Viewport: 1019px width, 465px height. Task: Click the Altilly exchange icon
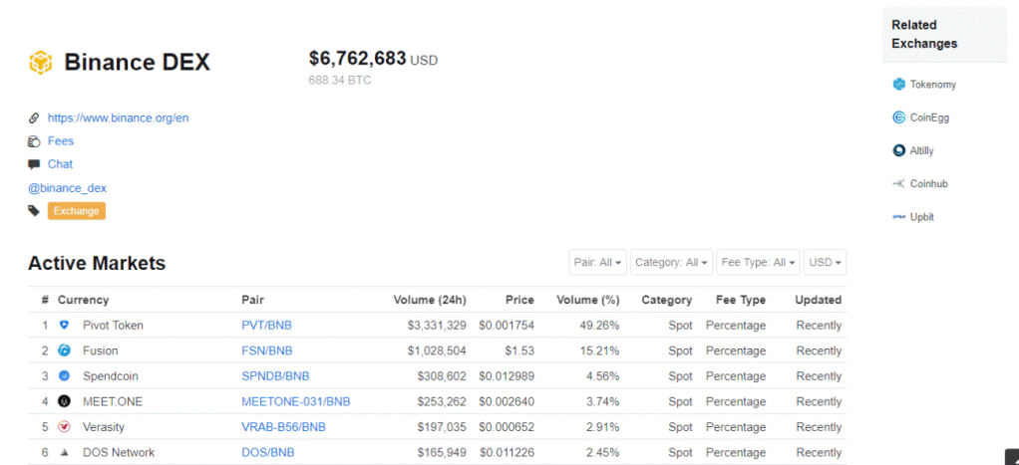(x=898, y=150)
